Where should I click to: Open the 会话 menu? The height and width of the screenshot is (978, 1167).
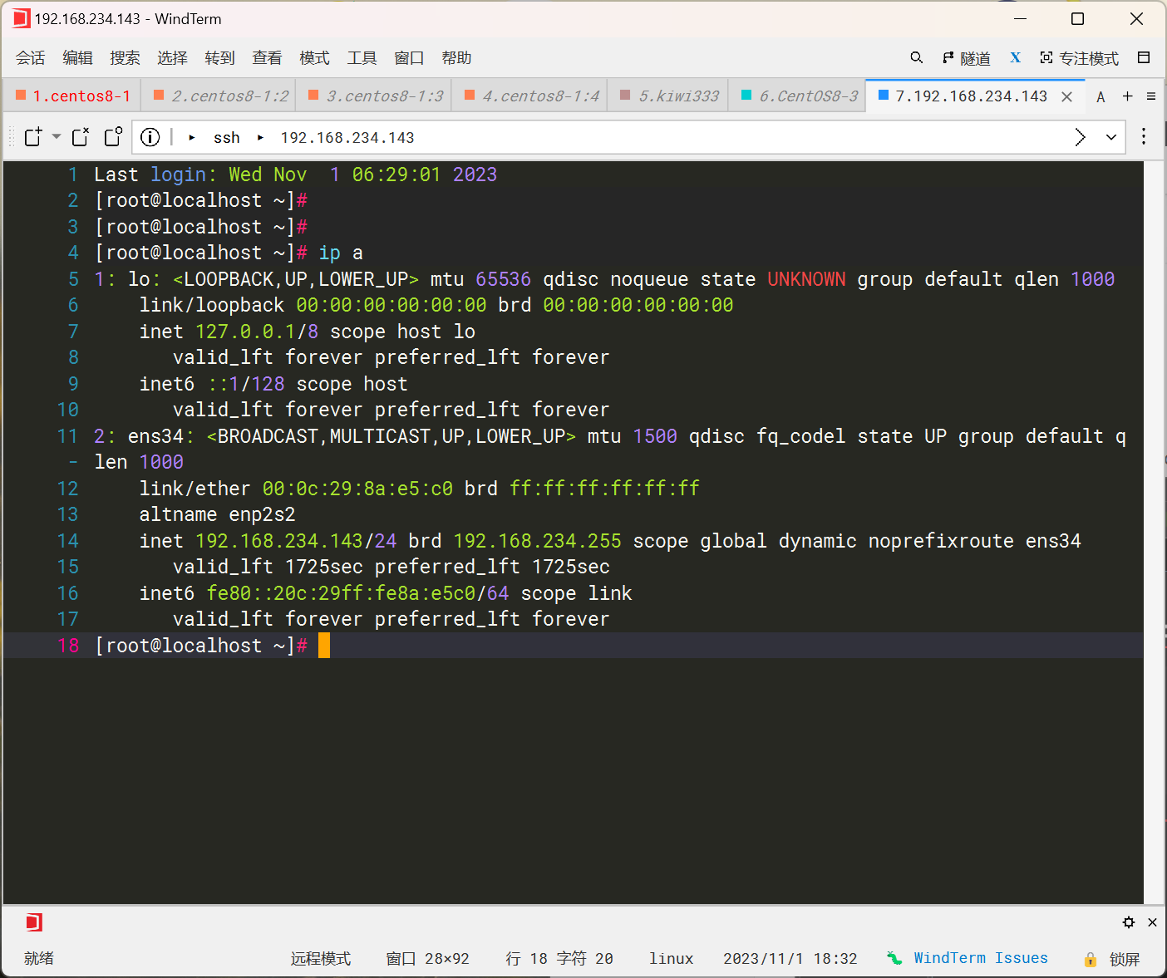coord(31,57)
